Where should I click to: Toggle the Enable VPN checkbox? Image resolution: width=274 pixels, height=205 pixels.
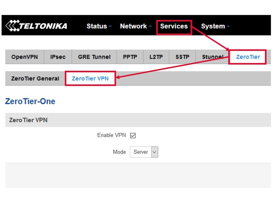click(133, 135)
